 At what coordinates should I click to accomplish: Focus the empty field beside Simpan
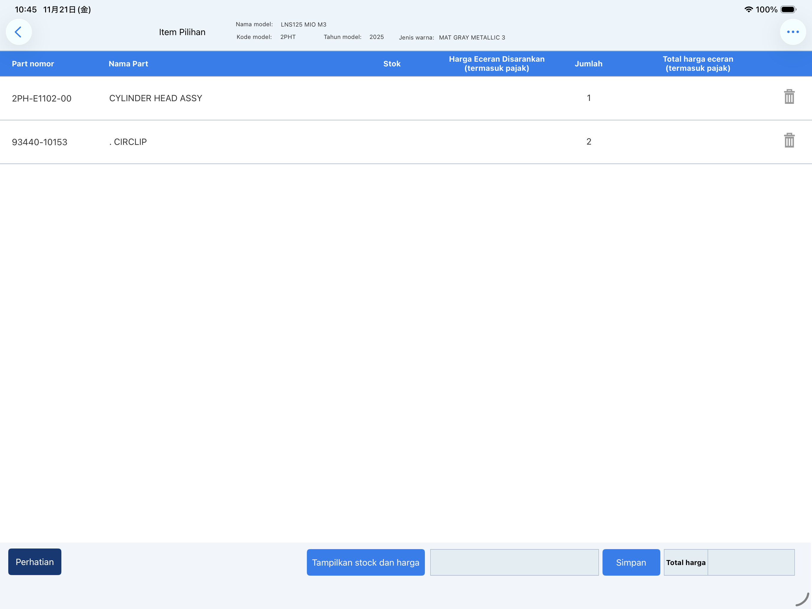(514, 562)
